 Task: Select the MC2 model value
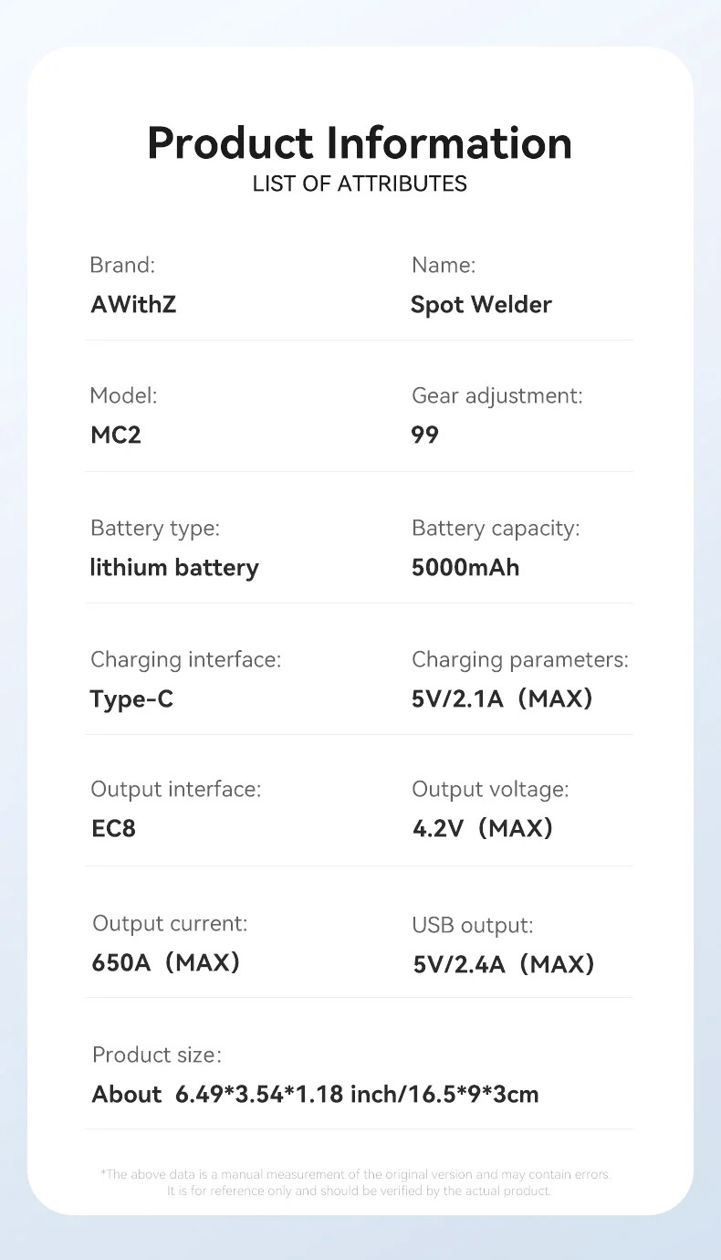116,435
